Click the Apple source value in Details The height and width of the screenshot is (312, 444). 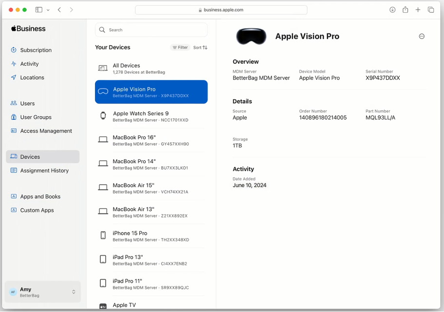click(x=240, y=118)
